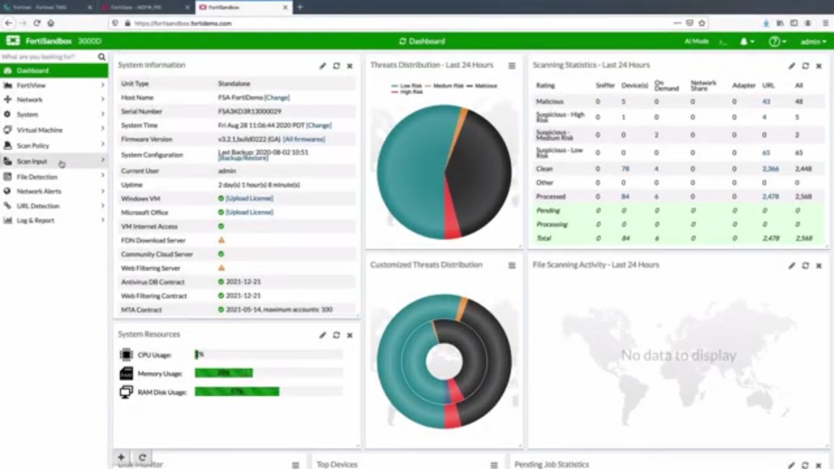Image resolution: width=834 pixels, height=469 pixels.
Task: Refresh the System Resources widget
Action: 336,335
